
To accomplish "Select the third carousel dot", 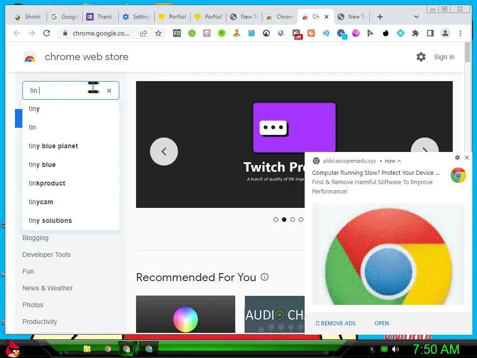I will [x=293, y=220].
